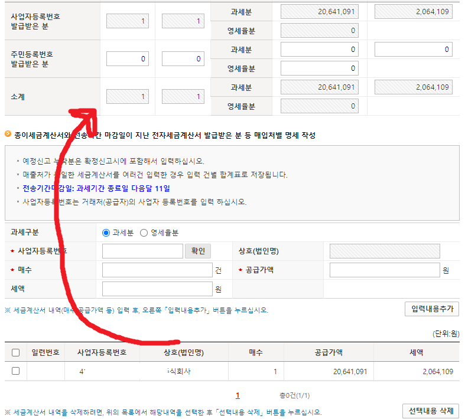
Task: Tick the checkbox for the 20,641,091 row
Action: (16, 371)
